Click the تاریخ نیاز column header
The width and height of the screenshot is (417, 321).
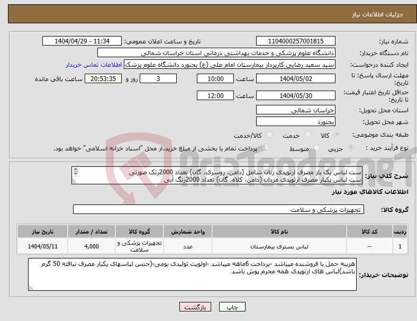42,231
